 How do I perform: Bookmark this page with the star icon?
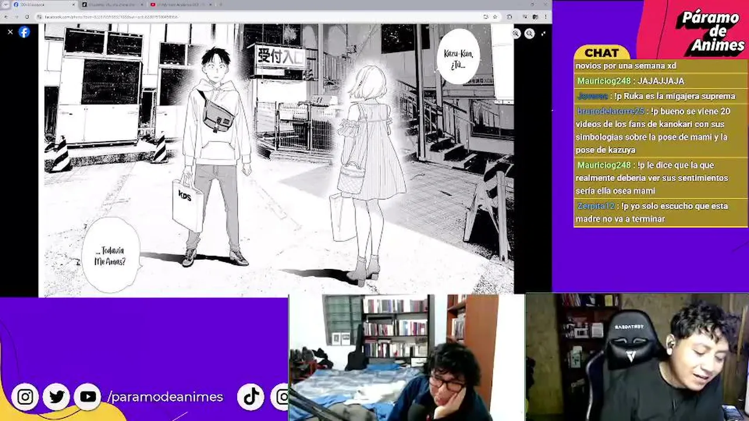495,16
